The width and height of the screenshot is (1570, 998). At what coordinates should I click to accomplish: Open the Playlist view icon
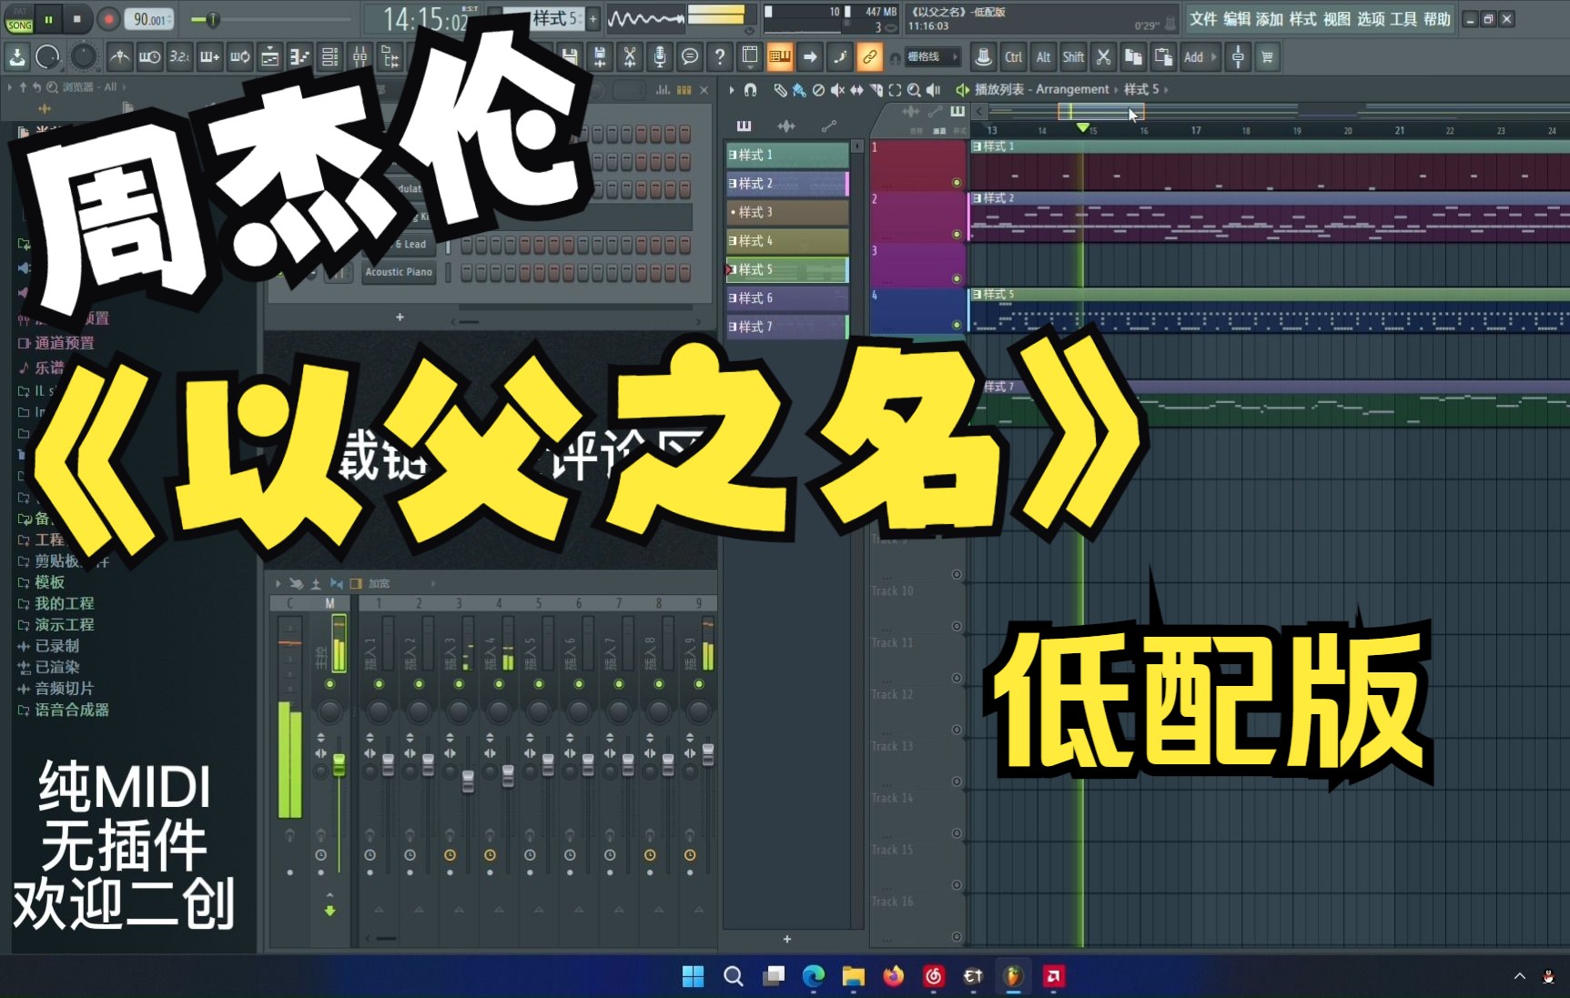pyautogui.click(x=270, y=57)
